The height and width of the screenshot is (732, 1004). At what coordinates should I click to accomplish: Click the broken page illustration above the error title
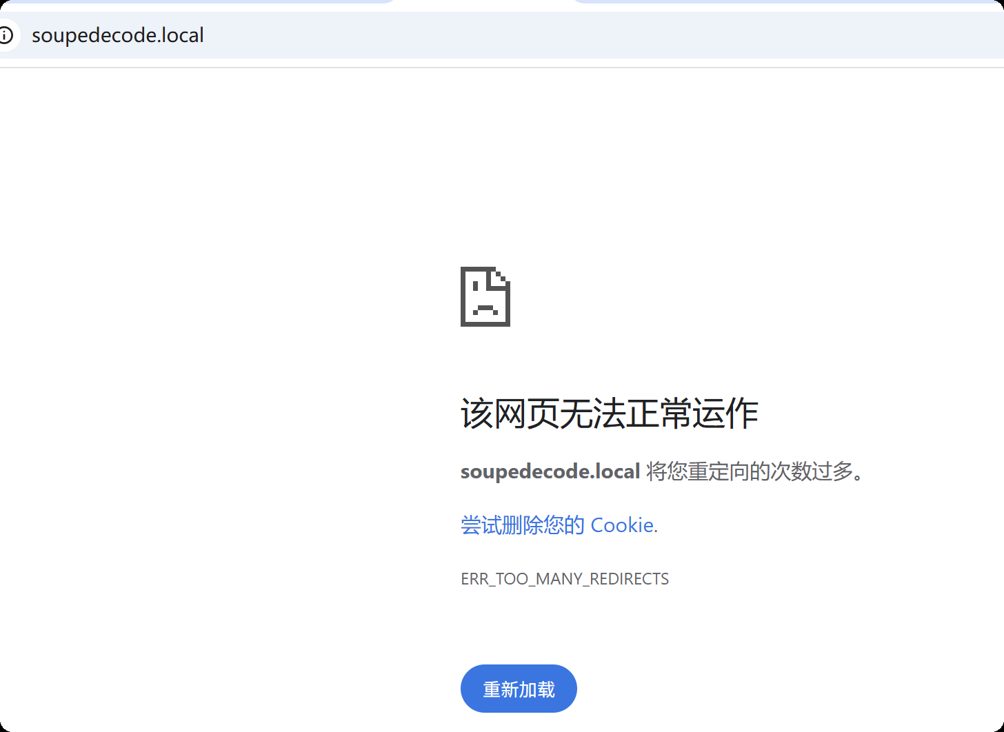[485, 298]
